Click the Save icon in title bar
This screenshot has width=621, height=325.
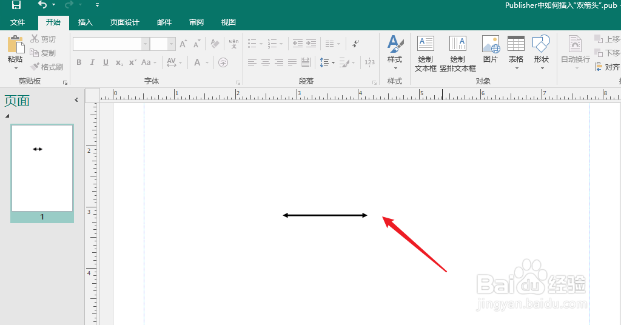click(16, 5)
